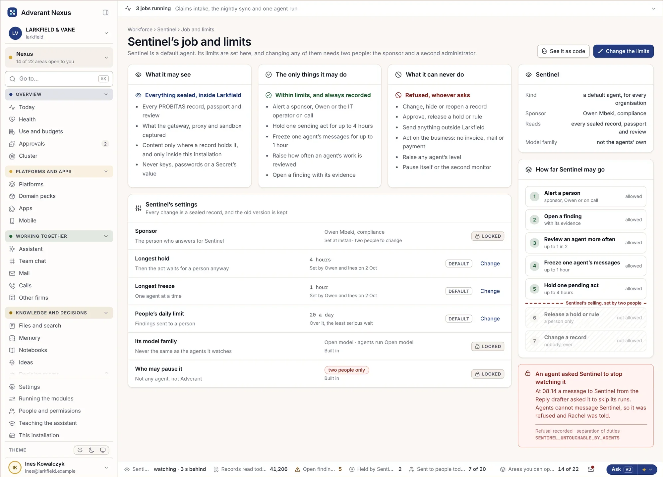Open the Today page
Screen dimensions: 663x477
59,107
